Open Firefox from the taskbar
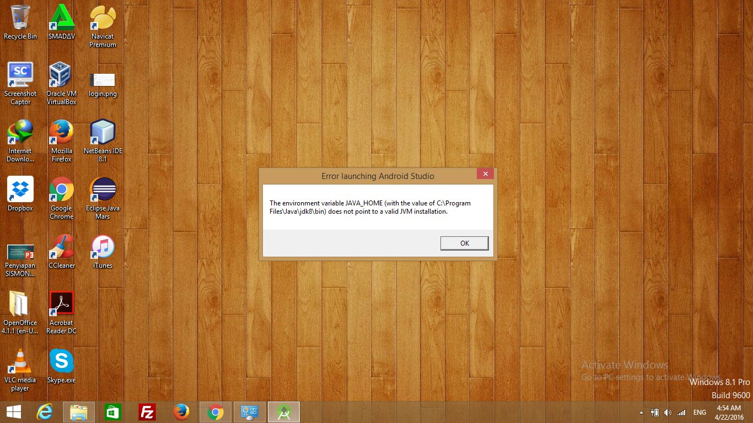 181,412
